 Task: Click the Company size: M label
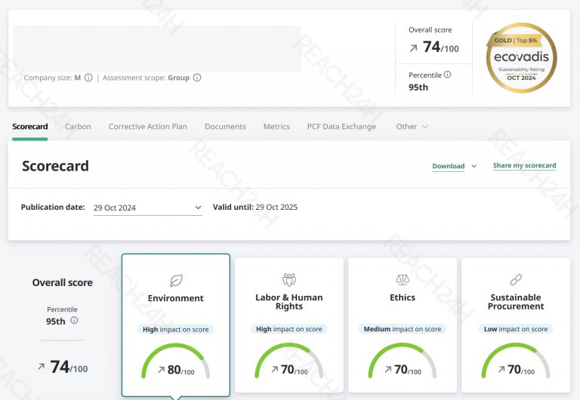pos(52,78)
